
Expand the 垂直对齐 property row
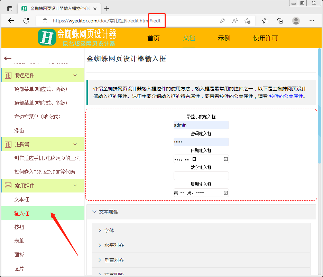[201, 260]
